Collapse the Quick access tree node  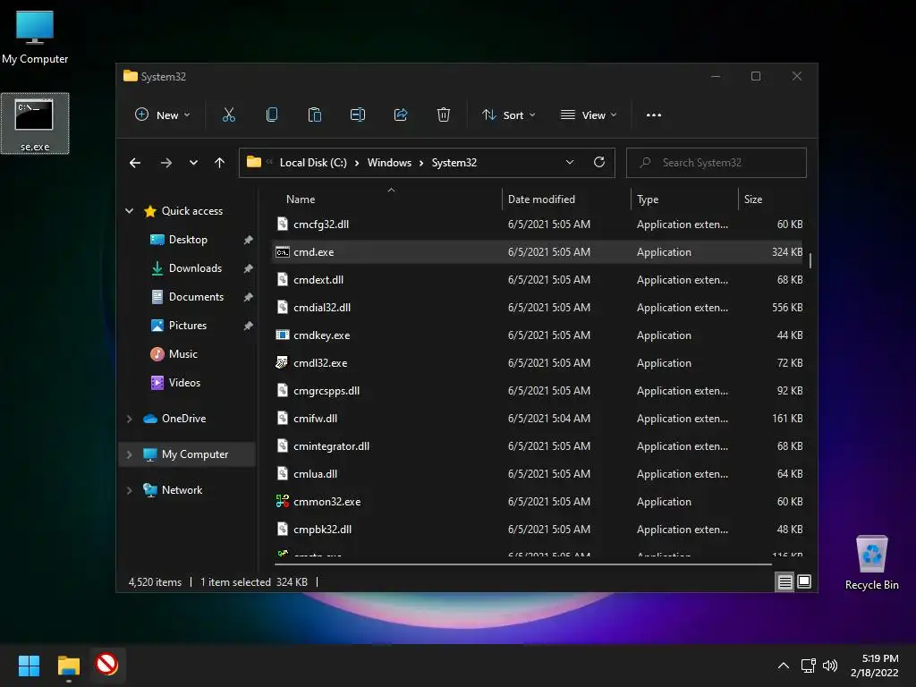129,211
